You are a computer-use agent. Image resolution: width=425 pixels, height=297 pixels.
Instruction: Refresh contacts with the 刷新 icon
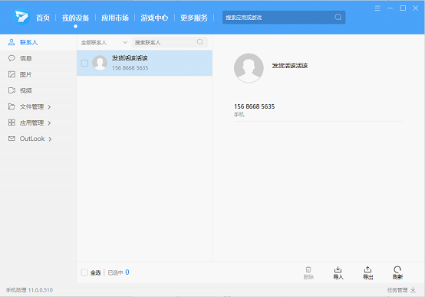pyautogui.click(x=397, y=269)
